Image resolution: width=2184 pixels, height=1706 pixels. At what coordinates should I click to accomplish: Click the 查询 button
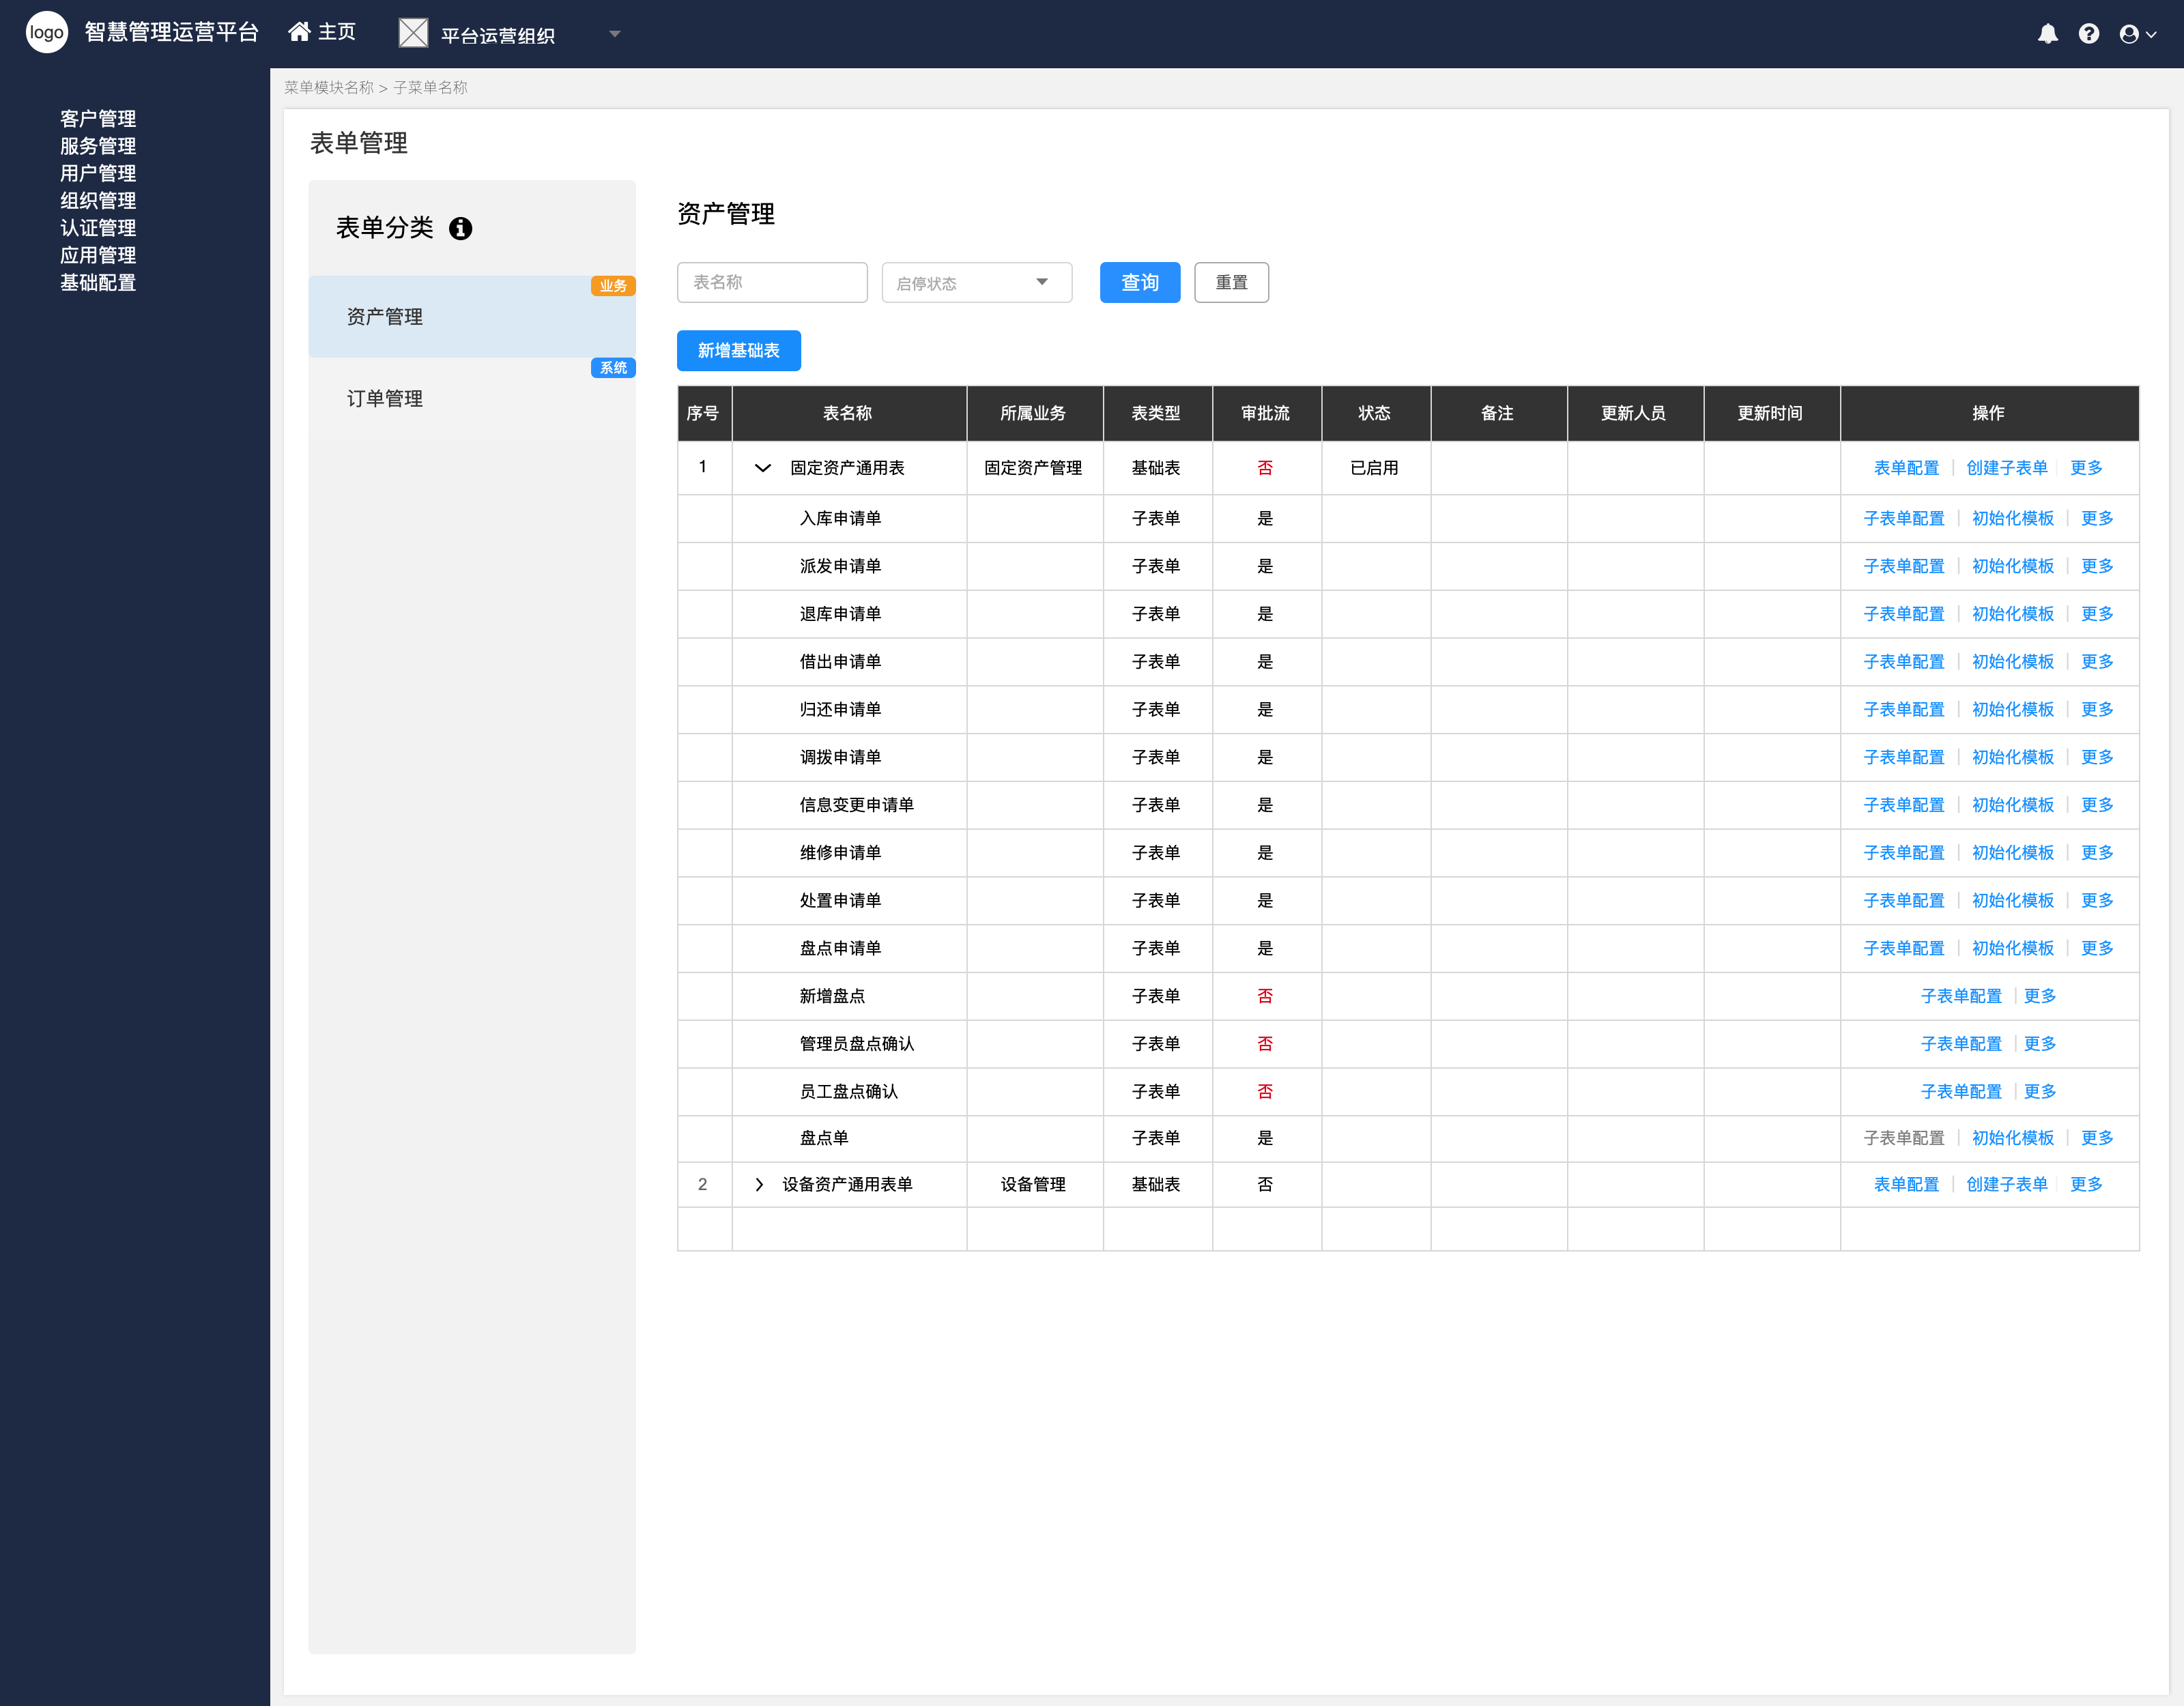pyautogui.click(x=1140, y=283)
